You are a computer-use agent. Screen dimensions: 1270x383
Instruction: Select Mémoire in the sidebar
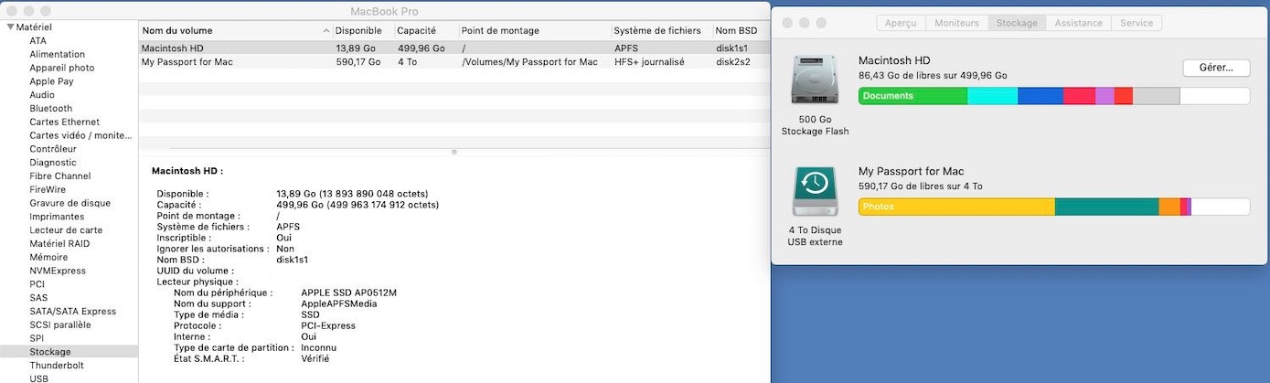[48, 258]
